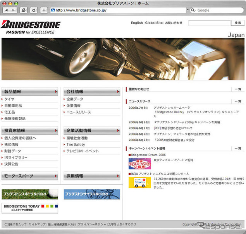The width and height of the screenshot is (246, 234).
Task: View the hero car banner image
Action: [x=123, y=59]
